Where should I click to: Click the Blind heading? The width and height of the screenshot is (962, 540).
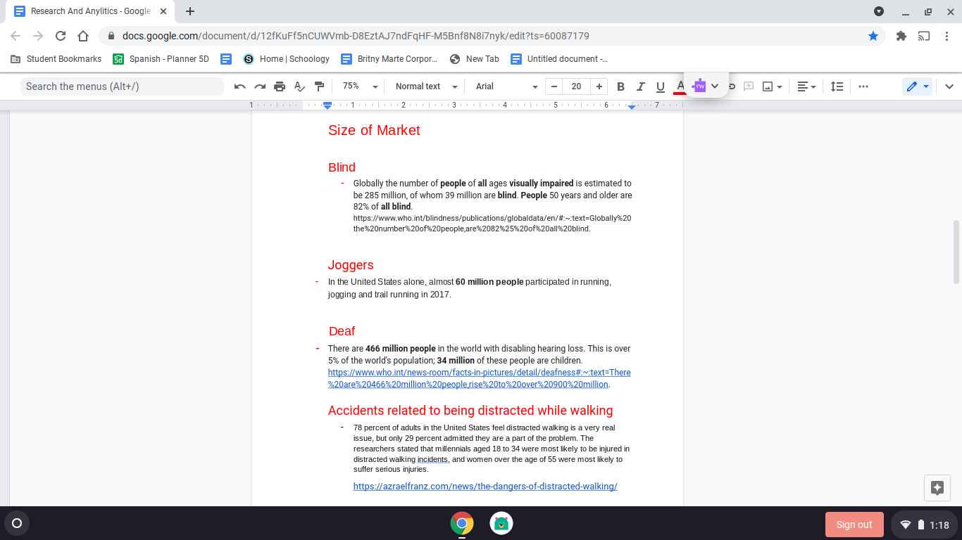pyautogui.click(x=342, y=167)
